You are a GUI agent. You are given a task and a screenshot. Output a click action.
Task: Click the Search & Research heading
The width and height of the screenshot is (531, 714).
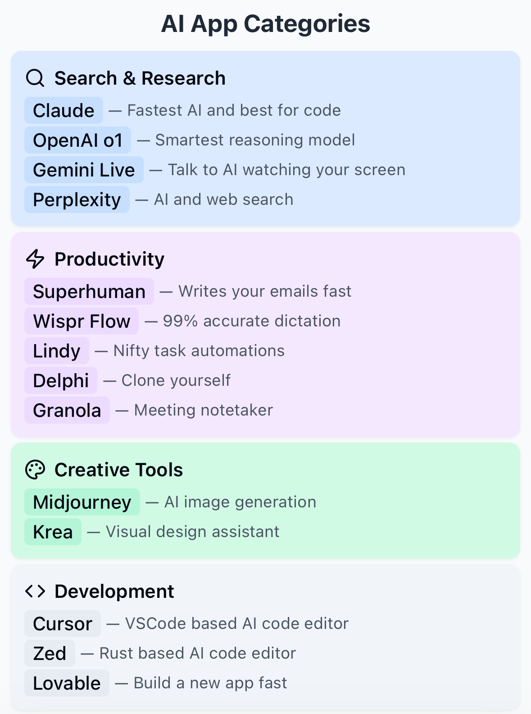click(140, 78)
